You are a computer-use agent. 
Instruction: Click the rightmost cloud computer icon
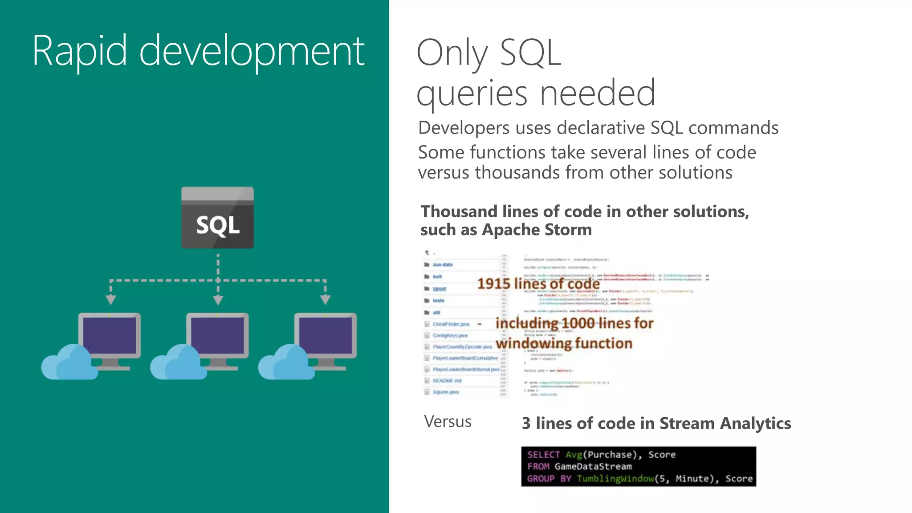point(308,345)
